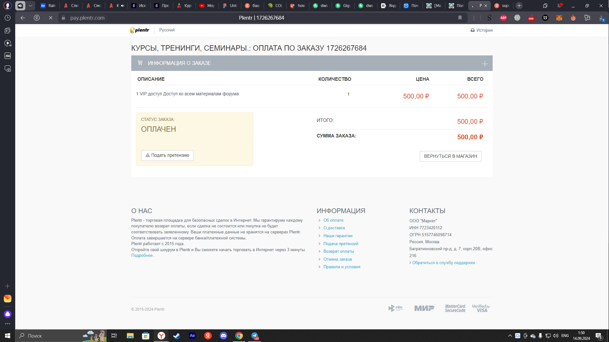The width and height of the screenshot is (609, 342).
Task: Open the Подача претензий link
Action: point(341,244)
